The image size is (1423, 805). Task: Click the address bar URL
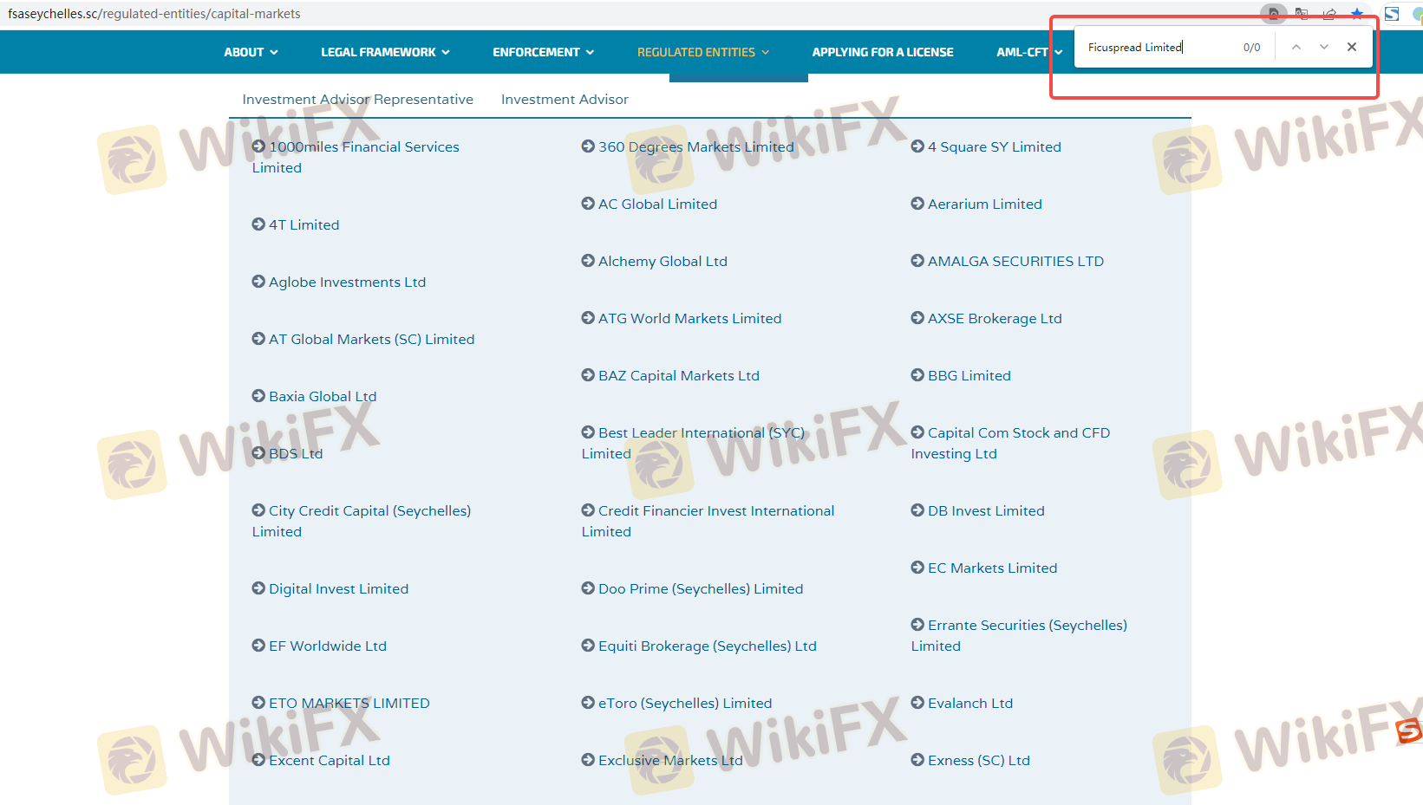pos(154,14)
